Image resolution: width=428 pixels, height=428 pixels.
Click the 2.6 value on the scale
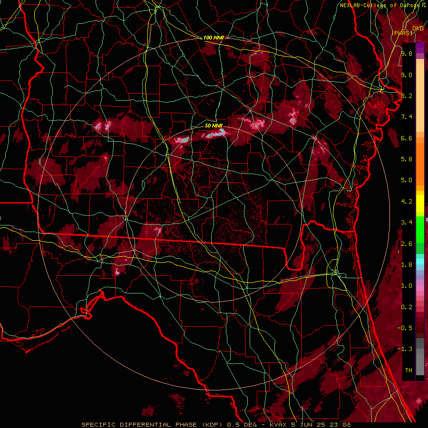407,243
